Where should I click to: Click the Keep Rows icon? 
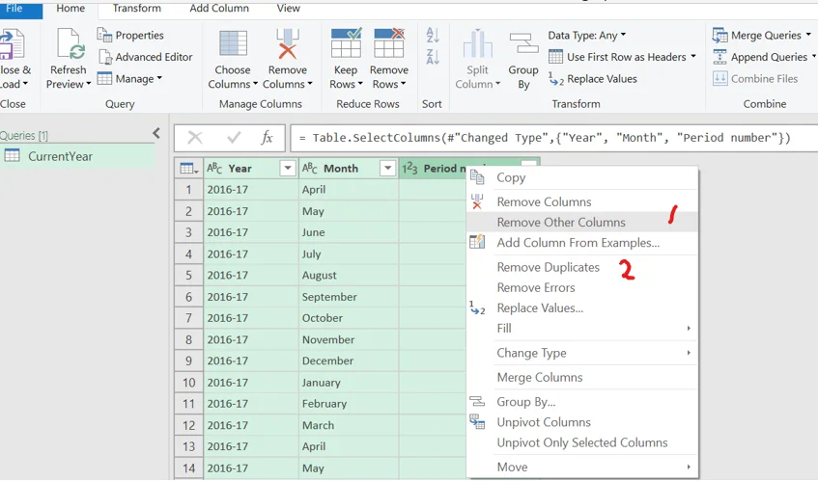(x=346, y=43)
